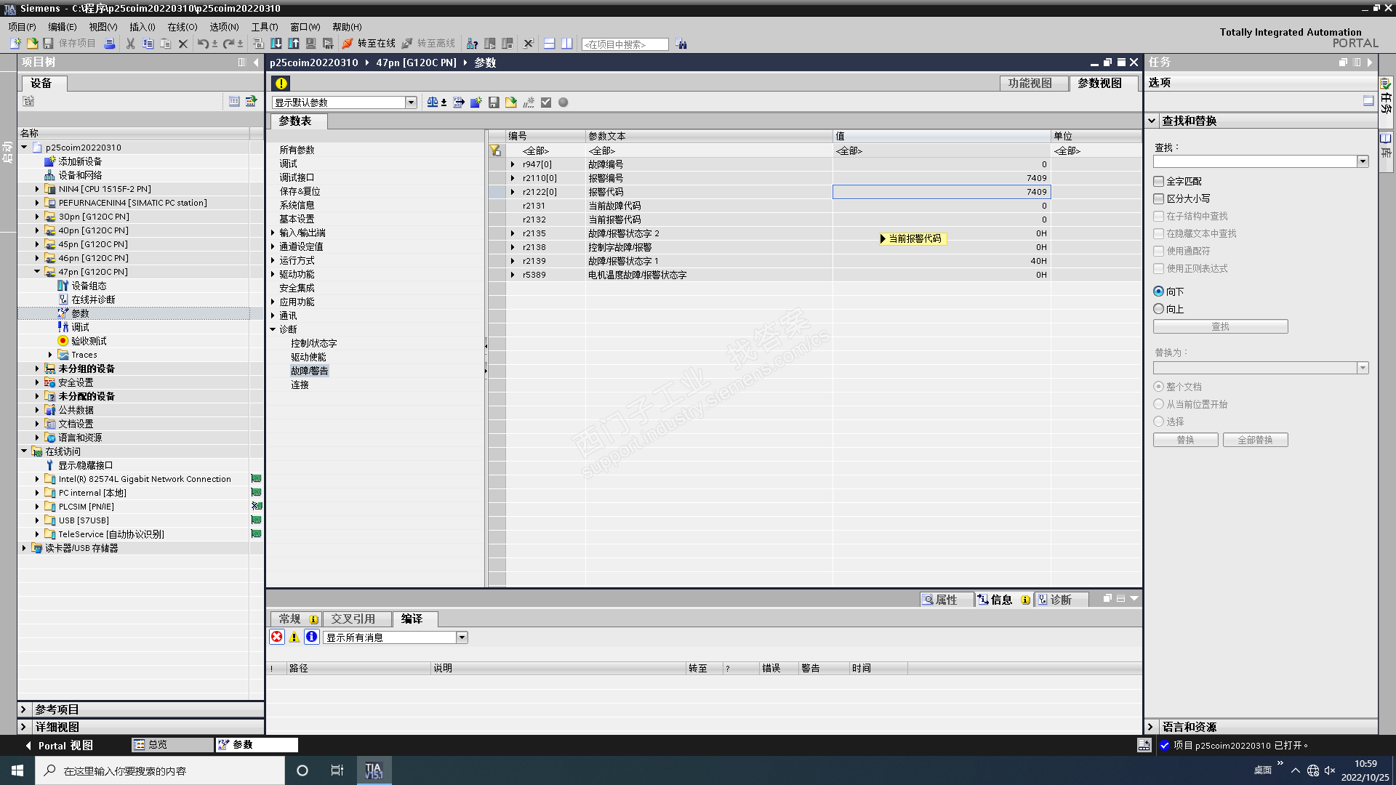Click the Print icon in main toolbar
1396x785 pixels.
pyautogui.click(x=110, y=44)
